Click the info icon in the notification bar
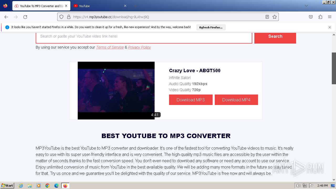Screen dimensions: 336x189 tap(7, 27)
